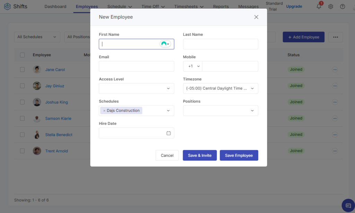This screenshot has height=213, width=355.
Task: Open the Hire Date calendar icon
Action: [x=168, y=133]
